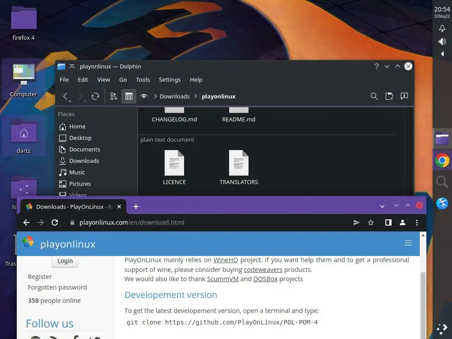
Task: Open the Register link
Action: [x=40, y=277]
